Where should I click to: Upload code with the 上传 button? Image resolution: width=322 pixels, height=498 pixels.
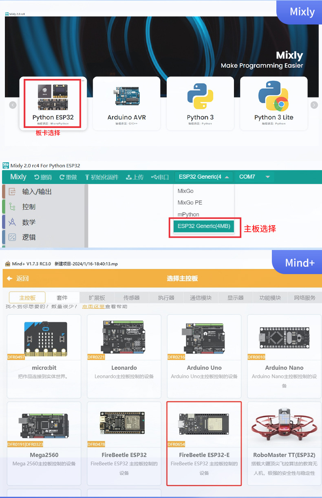[135, 177]
